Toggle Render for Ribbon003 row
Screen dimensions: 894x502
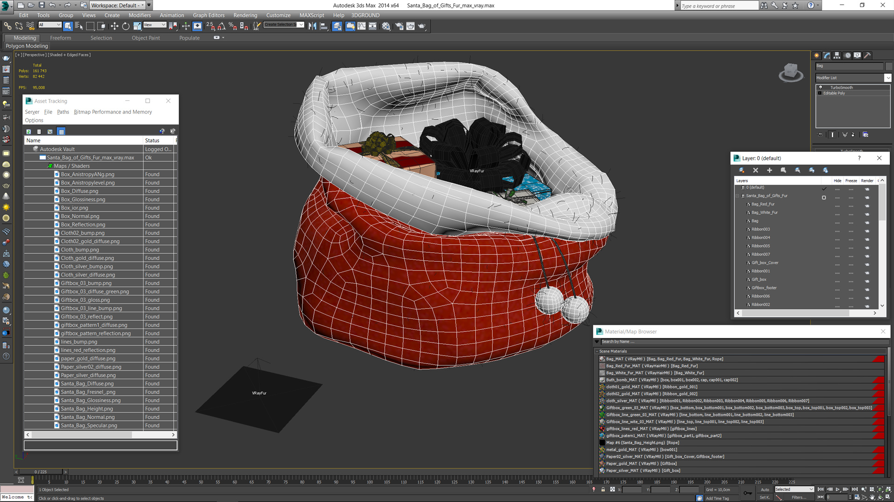point(867,230)
